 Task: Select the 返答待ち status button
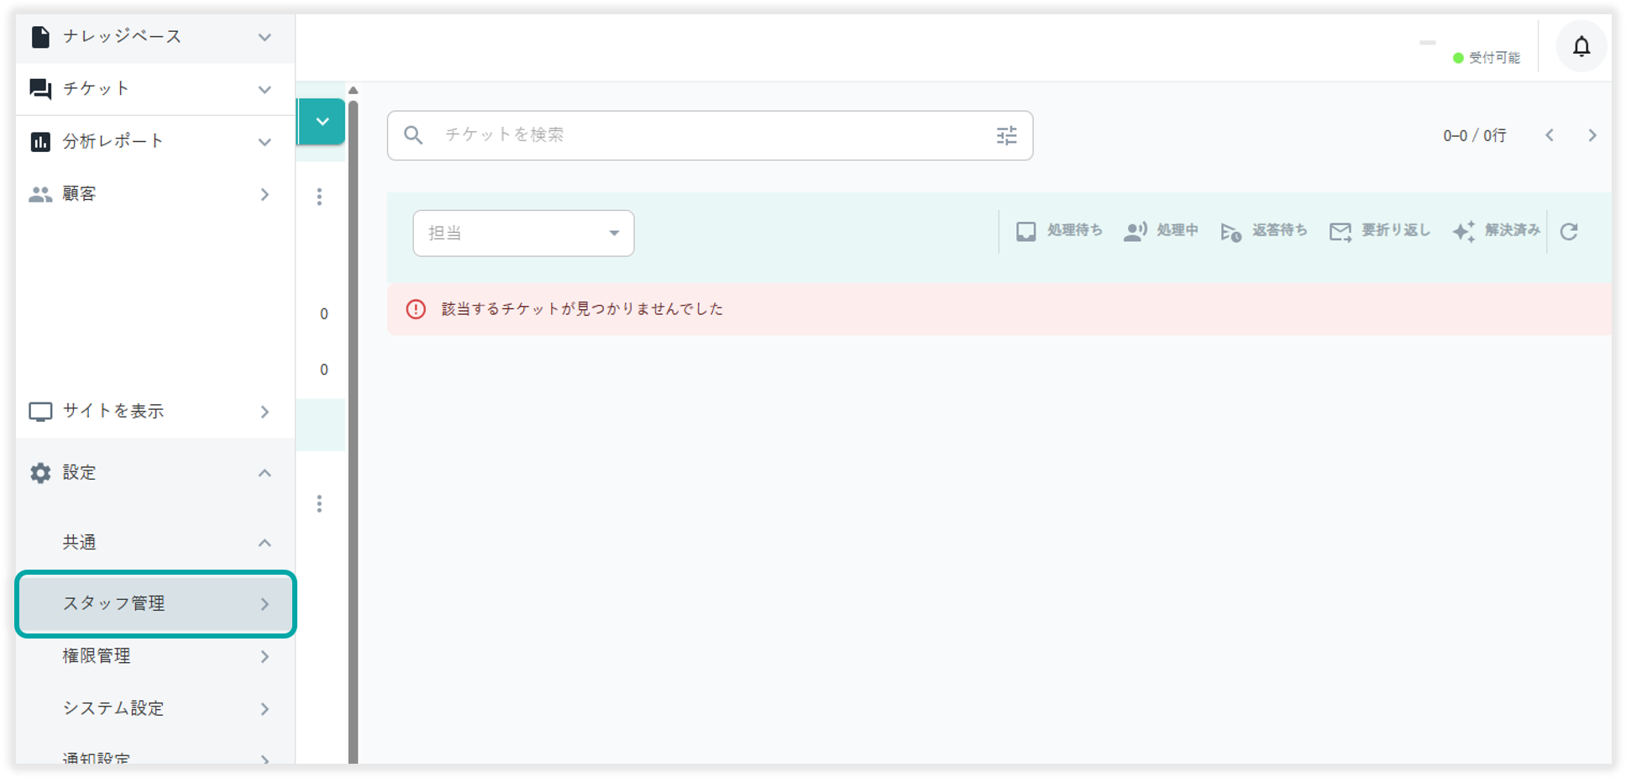(1264, 231)
